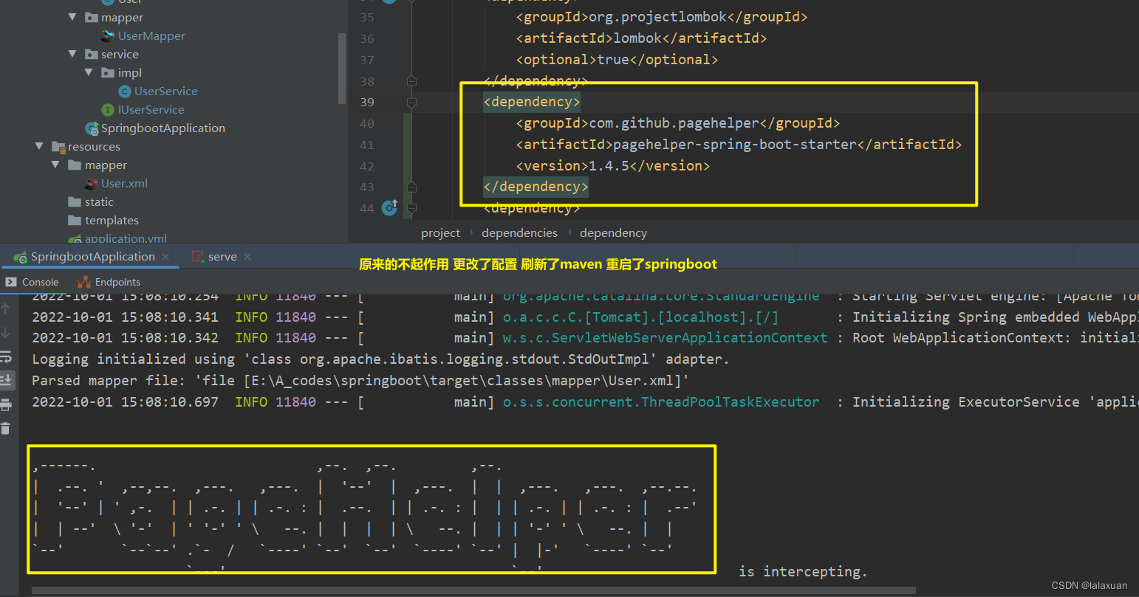Image resolution: width=1139 pixels, height=597 pixels.
Task: Click the gutter override marker on line 44
Action: coord(390,207)
